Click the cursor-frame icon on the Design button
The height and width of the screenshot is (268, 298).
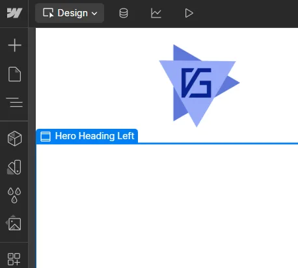pyautogui.click(x=48, y=13)
